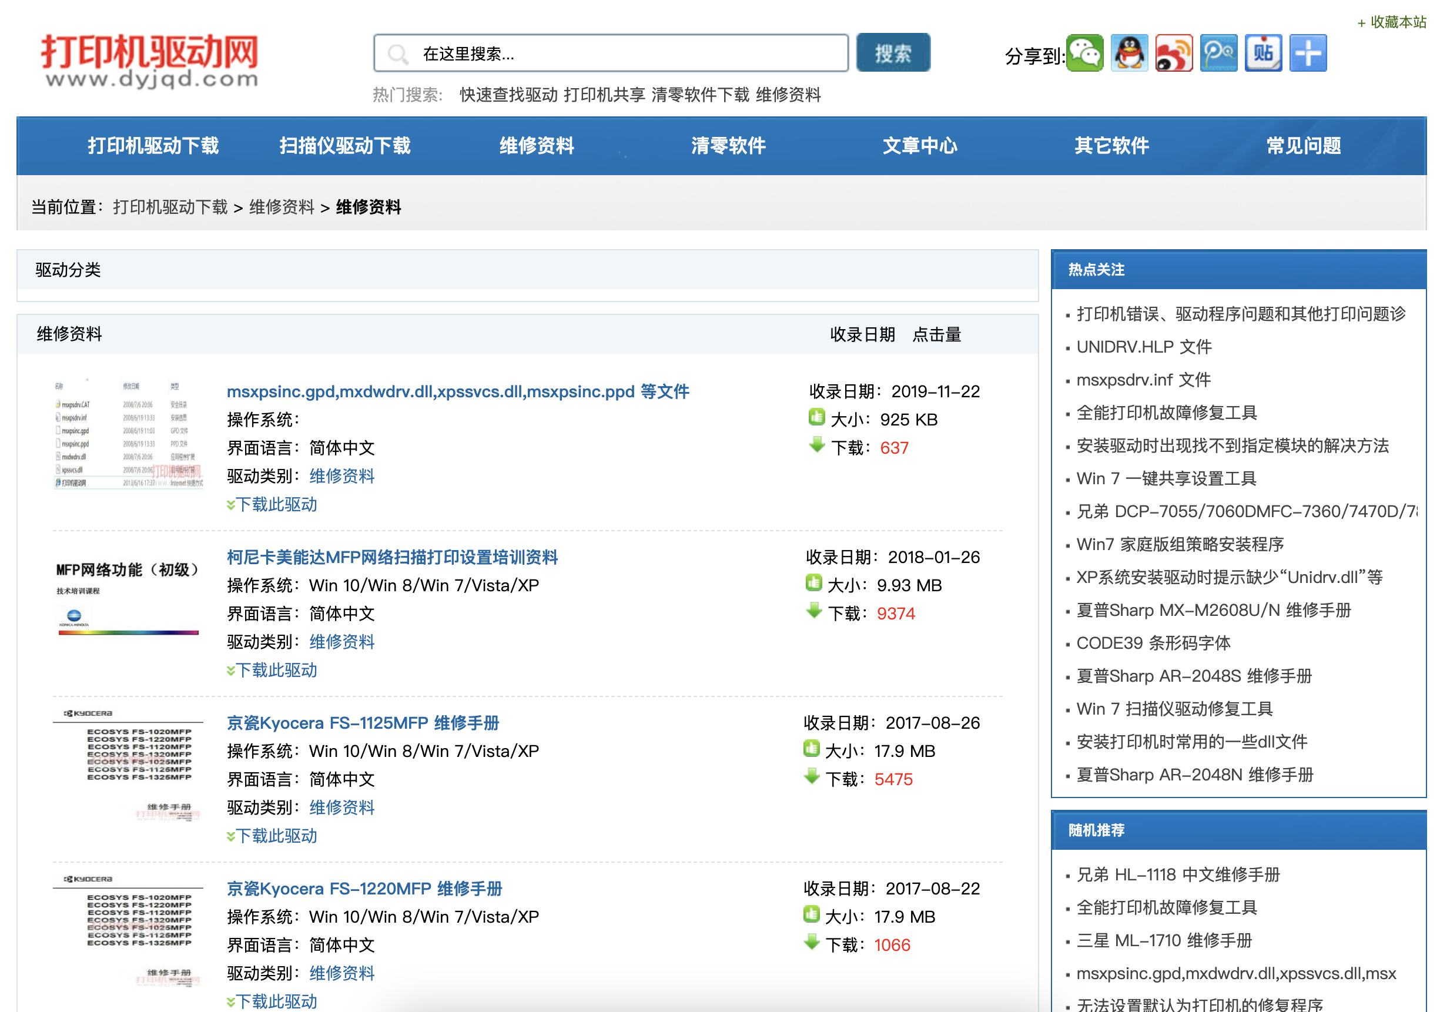This screenshot has width=1440, height=1012.
Task: Open 打印机错误、驱动程序问题 sidebar link
Action: point(1241,313)
